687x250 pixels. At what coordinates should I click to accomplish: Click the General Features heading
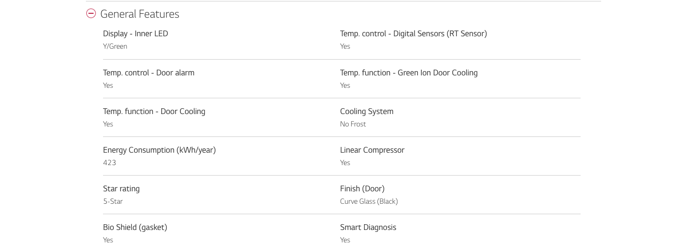pyautogui.click(x=140, y=14)
